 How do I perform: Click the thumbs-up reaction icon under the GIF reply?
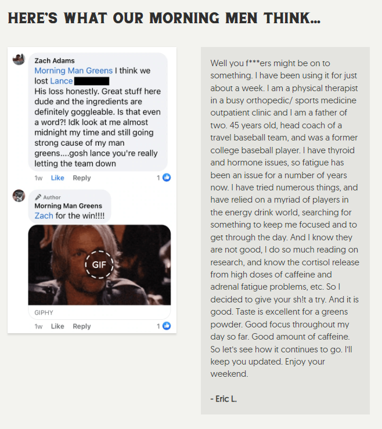point(167,326)
